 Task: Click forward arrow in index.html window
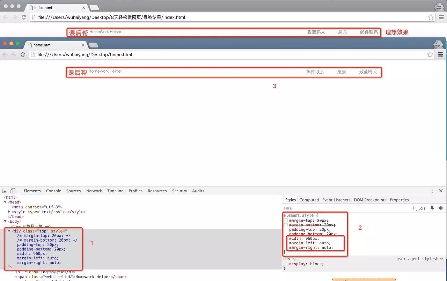[x=14, y=17]
